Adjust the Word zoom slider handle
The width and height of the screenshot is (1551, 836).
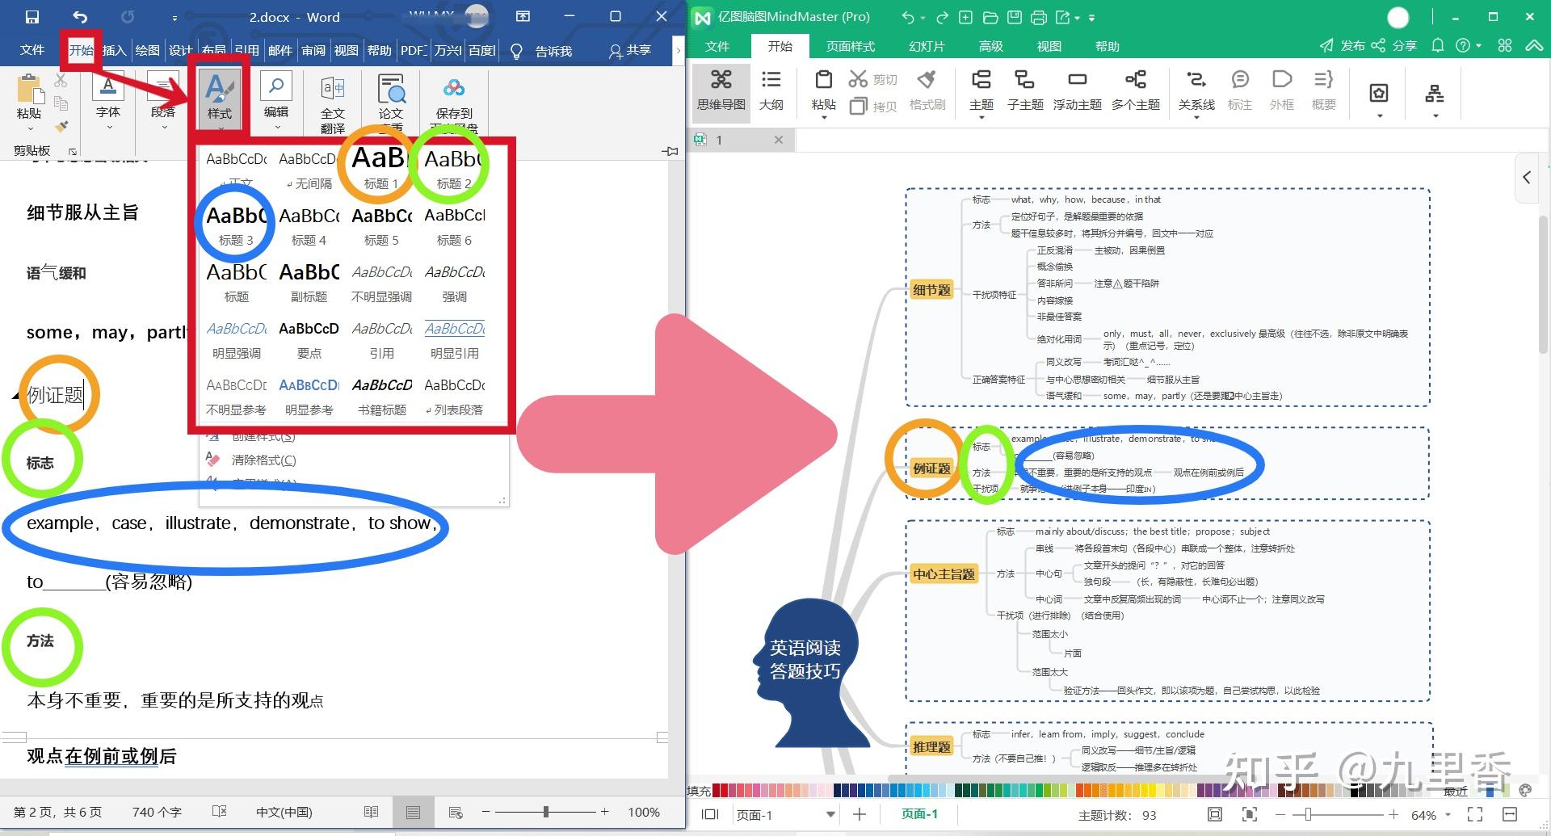tap(546, 811)
